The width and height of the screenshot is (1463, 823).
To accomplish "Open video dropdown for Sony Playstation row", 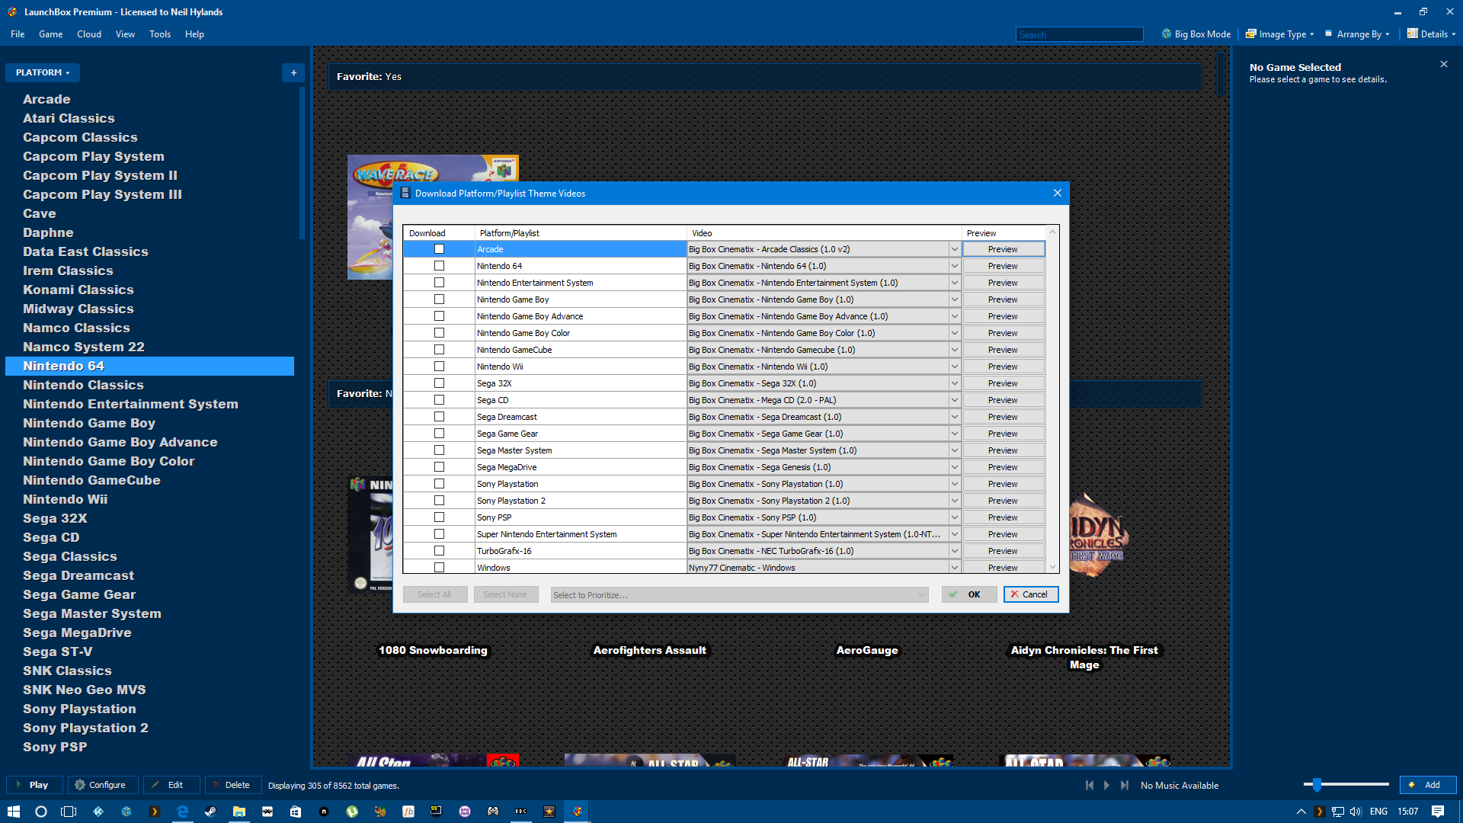I will click(x=954, y=484).
